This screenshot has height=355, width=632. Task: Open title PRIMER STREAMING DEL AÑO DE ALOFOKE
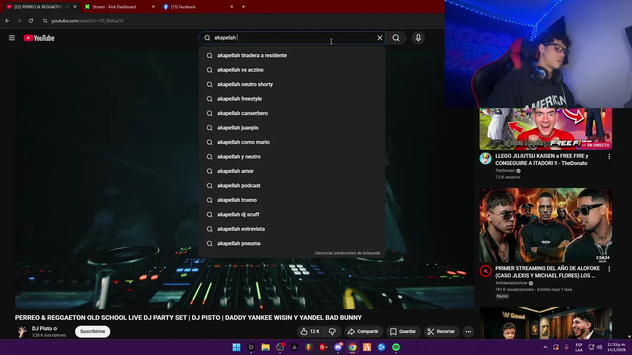point(548,272)
